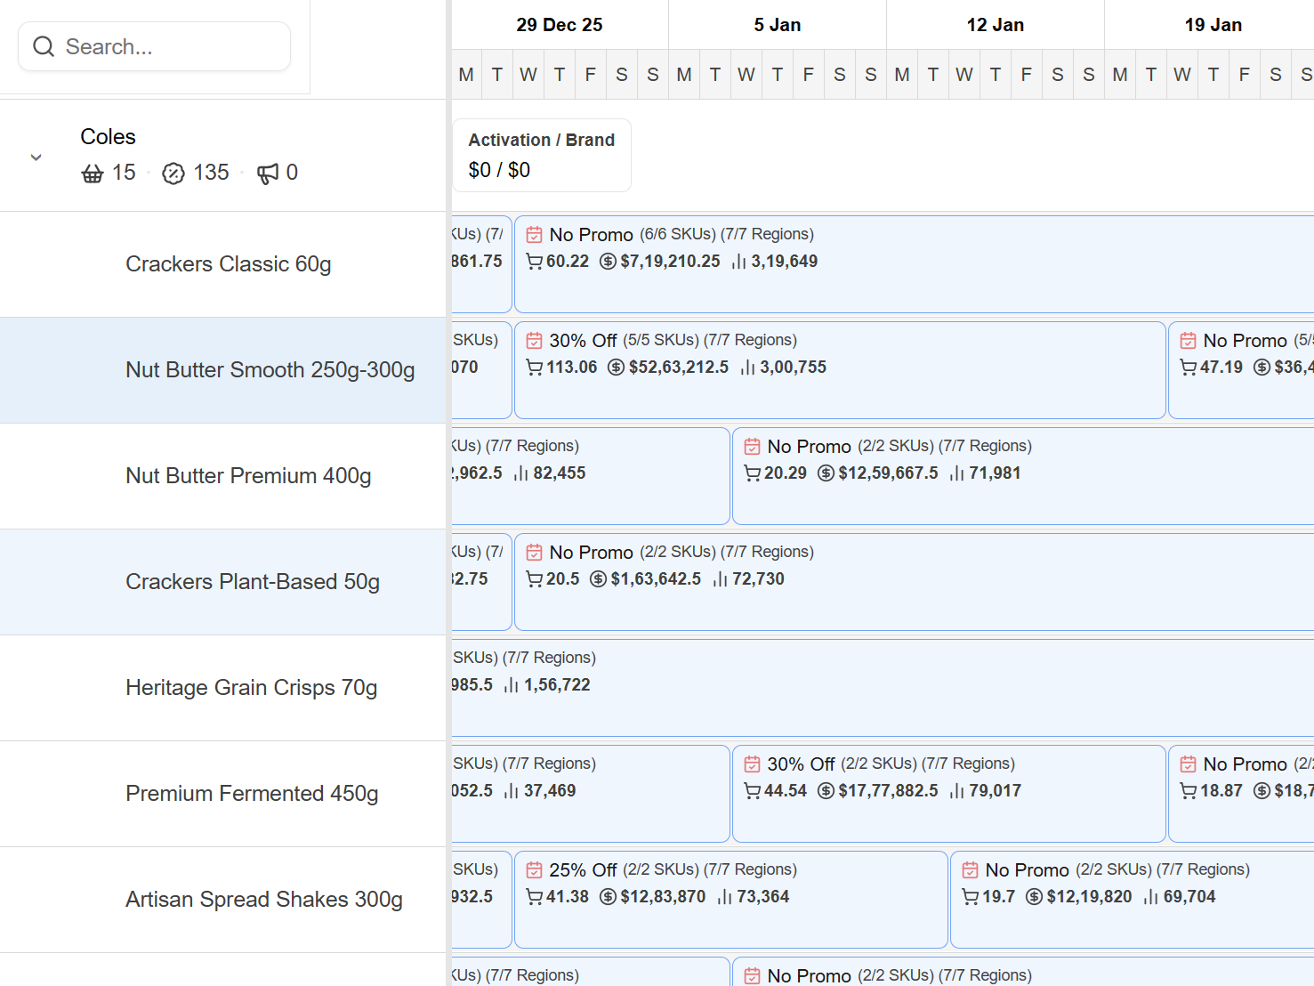Click the magnifier icon in search box
This screenshot has width=1314, height=986.
[x=44, y=46]
